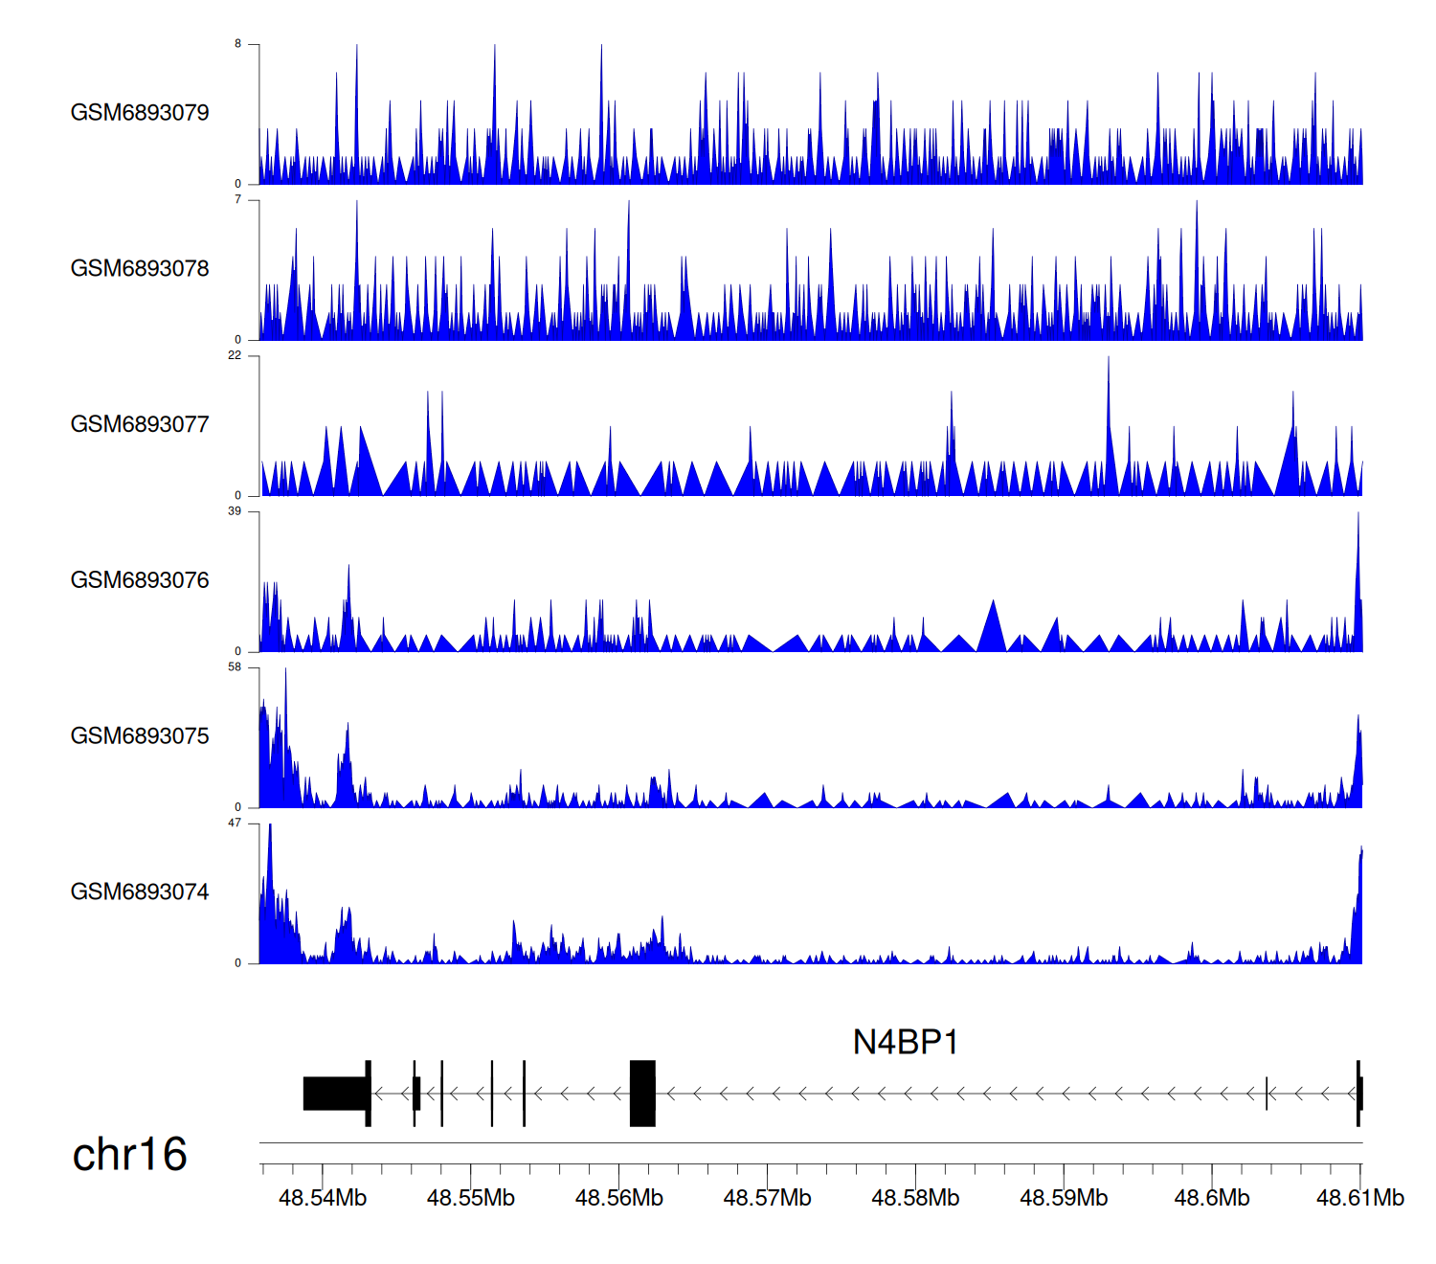Click the 48.58Mb axis tick label
Image resolution: width=1436 pixels, height=1264 pixels.
pos(915,1198)
